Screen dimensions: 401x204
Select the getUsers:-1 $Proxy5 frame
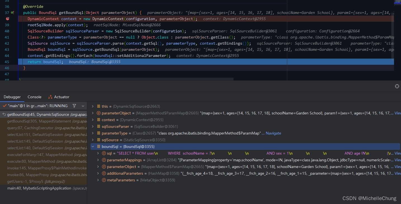click(x=44, y=181)
